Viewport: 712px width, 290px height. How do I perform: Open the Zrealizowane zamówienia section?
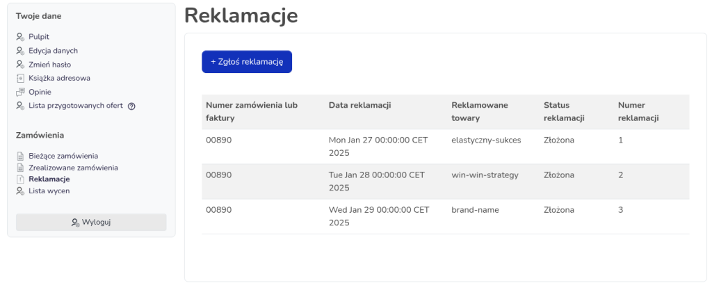pos(73,168)
